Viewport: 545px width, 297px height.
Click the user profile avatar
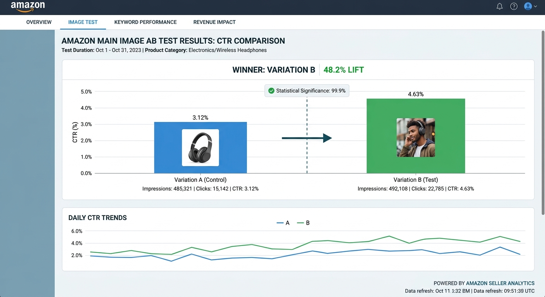(x=528, y=6)
